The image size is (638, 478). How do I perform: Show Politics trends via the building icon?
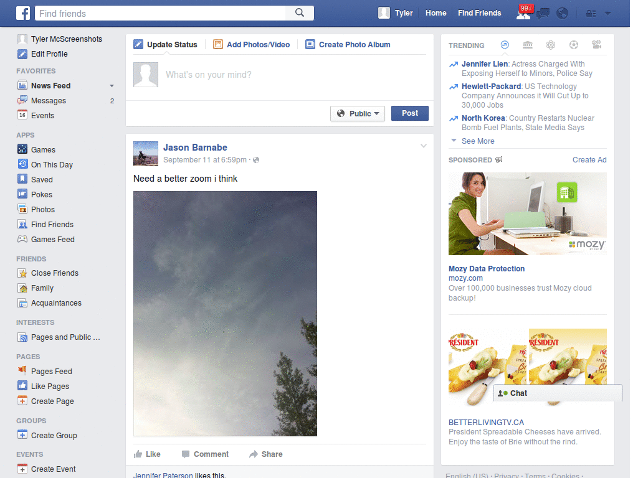click(x=527, y=45)
